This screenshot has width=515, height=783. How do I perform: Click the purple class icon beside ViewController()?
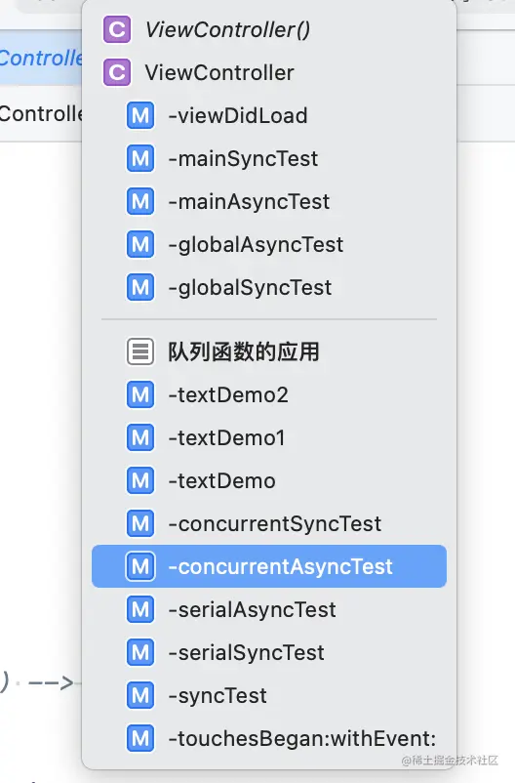pyautogui.click(x=117, y=29)
